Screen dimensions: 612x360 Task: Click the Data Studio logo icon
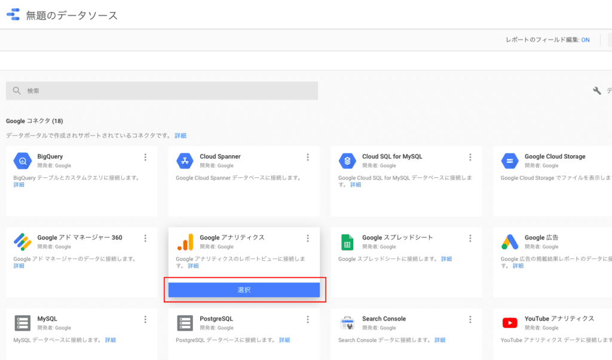pos(13,14)
